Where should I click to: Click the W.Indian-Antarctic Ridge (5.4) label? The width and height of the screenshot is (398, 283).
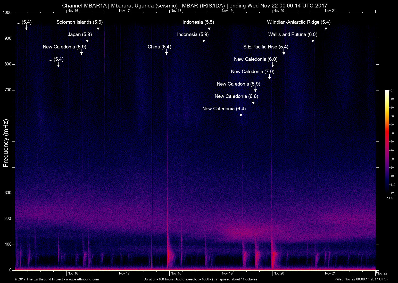click(x=299, y=22)
